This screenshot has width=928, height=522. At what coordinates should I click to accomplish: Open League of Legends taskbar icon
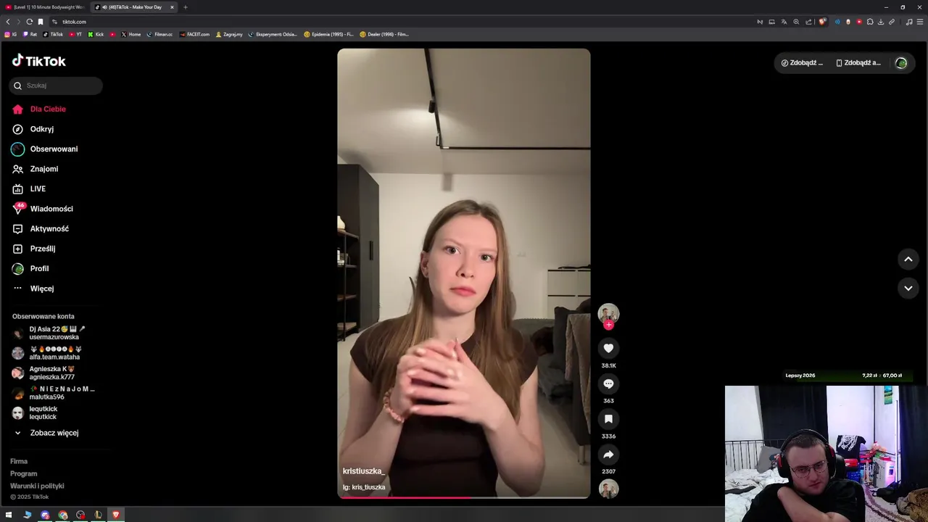[x=98, y=515]
